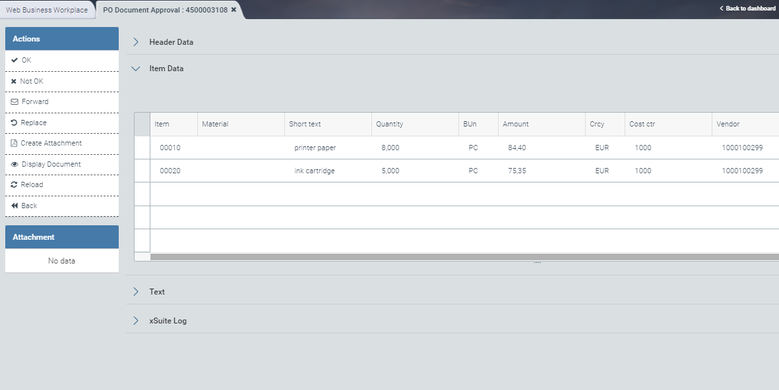Select row checkbox for item 00010

[142, 148]
